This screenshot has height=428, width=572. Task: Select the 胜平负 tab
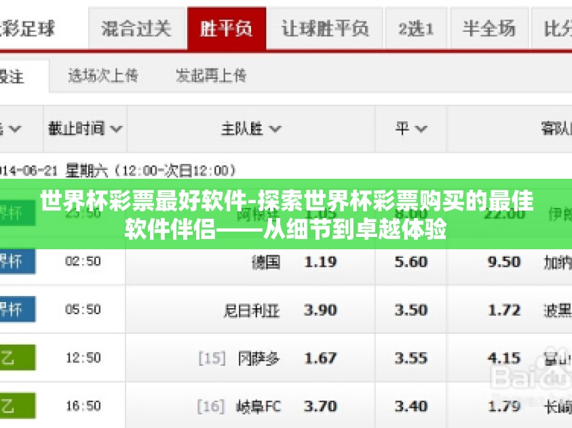click(227, 28)
